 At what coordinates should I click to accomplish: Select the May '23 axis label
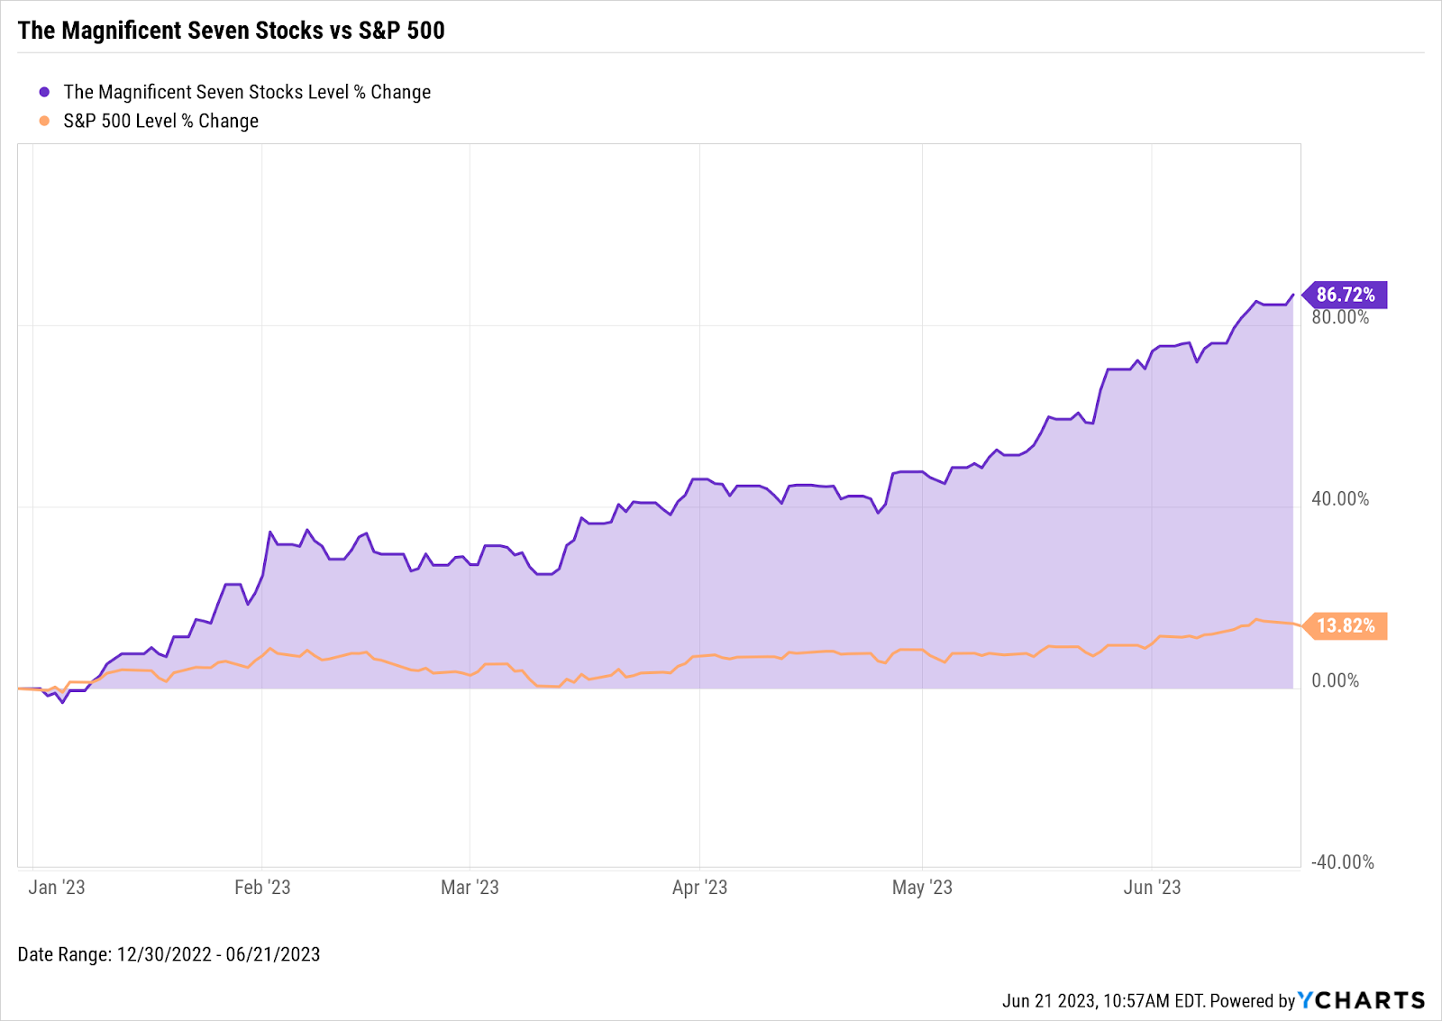922,888
